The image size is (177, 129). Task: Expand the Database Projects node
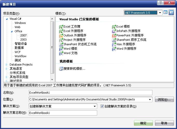[x=6, y=64]
